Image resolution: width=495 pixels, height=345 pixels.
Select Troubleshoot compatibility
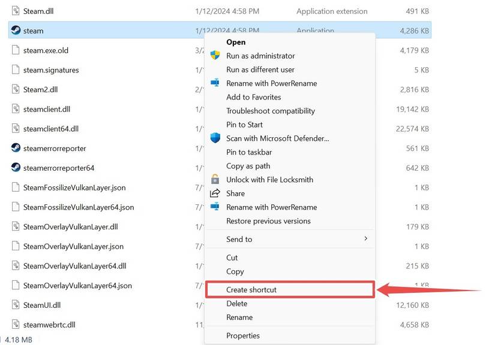[x=269, y=111]
